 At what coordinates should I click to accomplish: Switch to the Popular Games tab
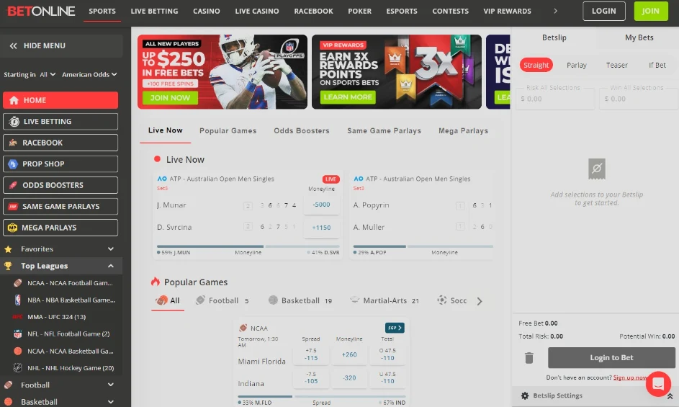pos(228,130)
